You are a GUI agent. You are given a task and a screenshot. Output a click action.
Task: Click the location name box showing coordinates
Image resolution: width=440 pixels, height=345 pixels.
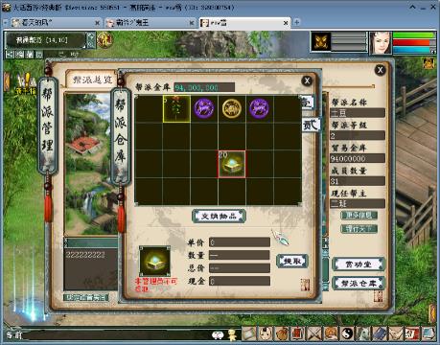pyautogui.click(x=45, y=40)
